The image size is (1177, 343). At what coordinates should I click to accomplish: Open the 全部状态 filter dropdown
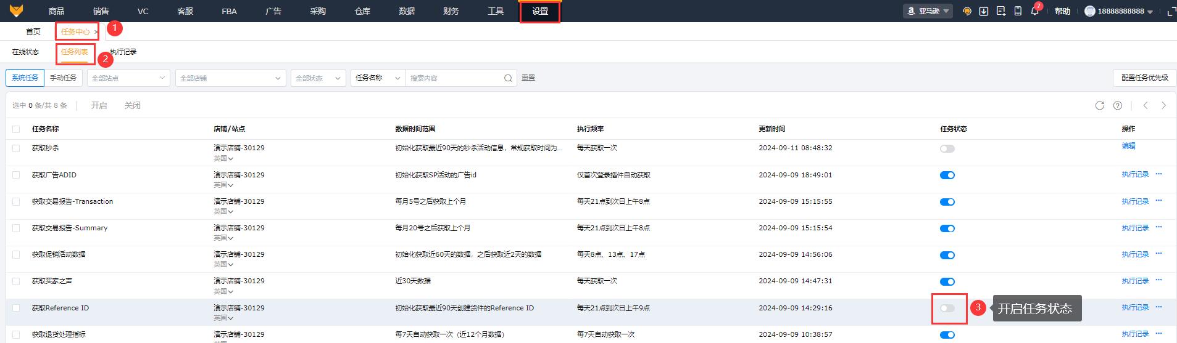pos(317,78)
